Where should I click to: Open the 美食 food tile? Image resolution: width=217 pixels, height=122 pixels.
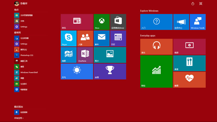click(x=189, y=63)
